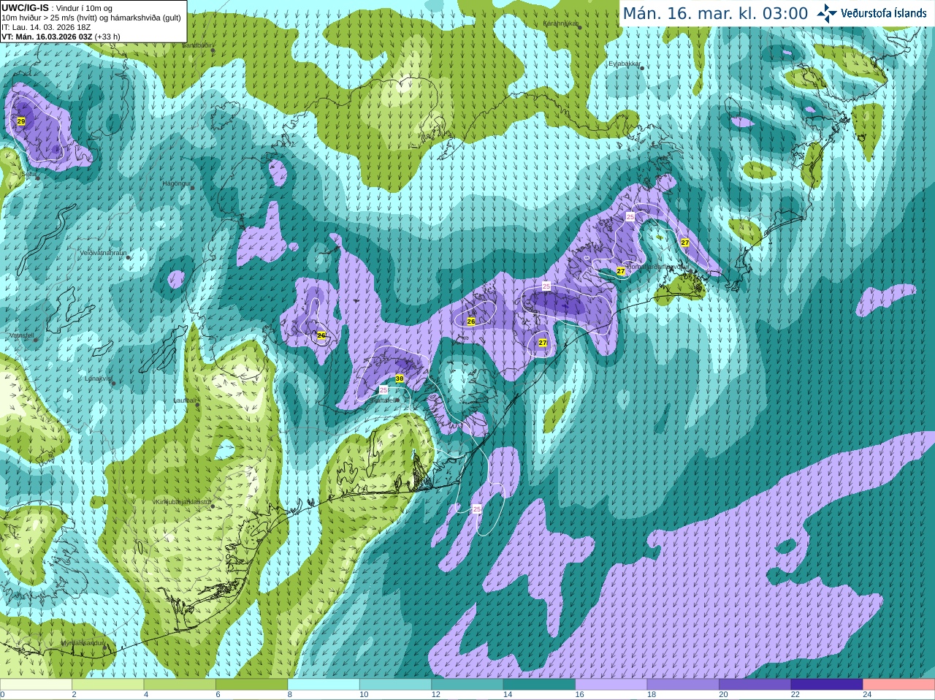Click the 2–4 m/s legend swatch
935x700 pixels.
[x=108, y=685]
